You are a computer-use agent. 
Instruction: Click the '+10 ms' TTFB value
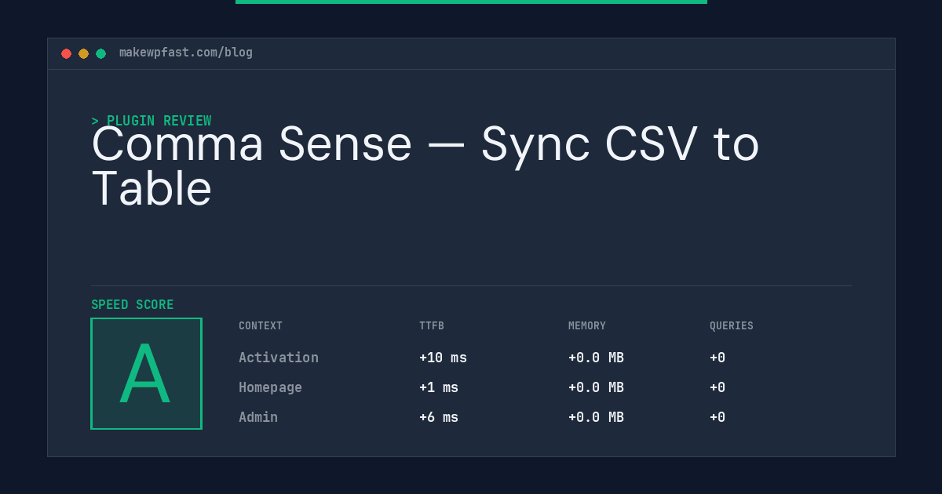(x=443, y=358)
